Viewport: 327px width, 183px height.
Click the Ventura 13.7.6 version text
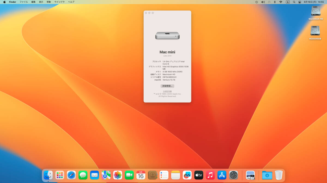click(169, 80)
